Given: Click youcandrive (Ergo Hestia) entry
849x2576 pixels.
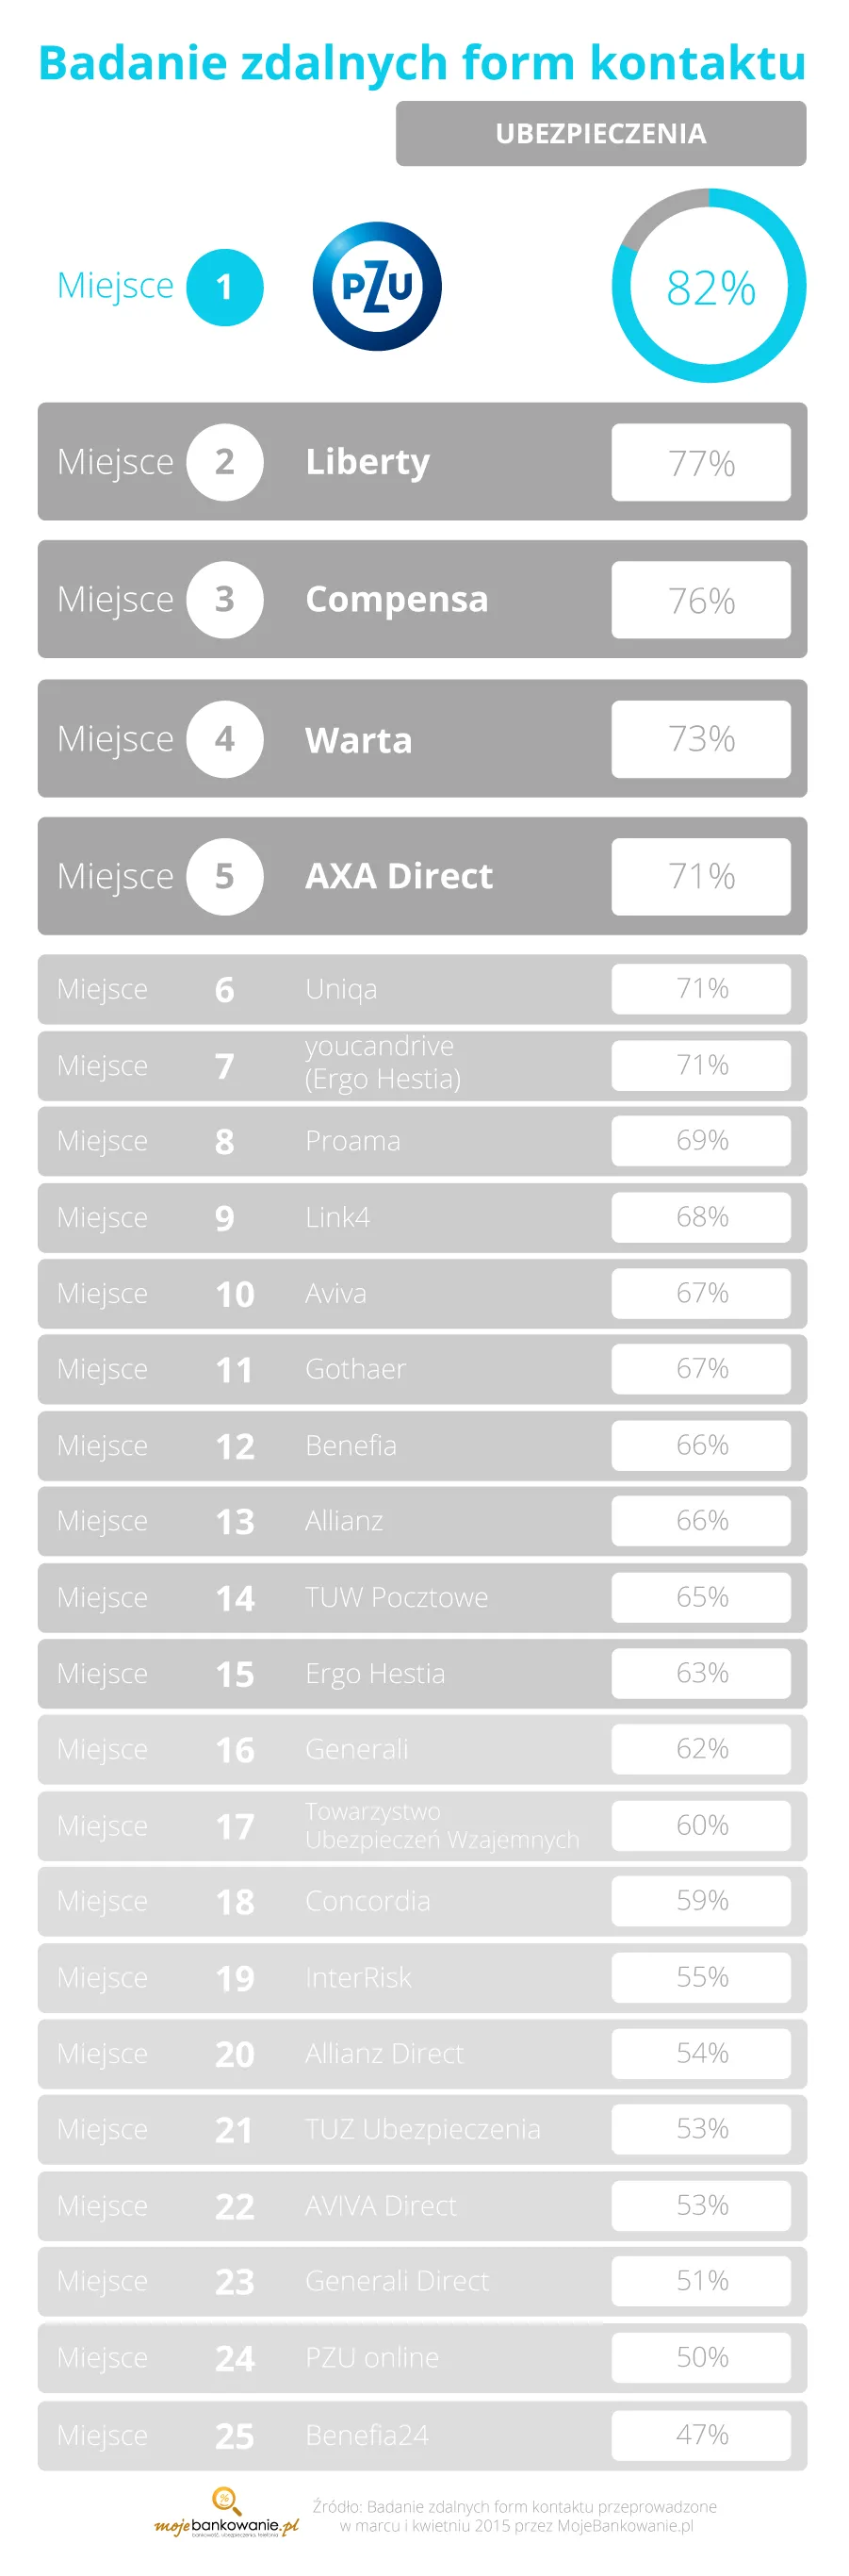Looking at the screenshot, I should click(x=383, y=1062).
